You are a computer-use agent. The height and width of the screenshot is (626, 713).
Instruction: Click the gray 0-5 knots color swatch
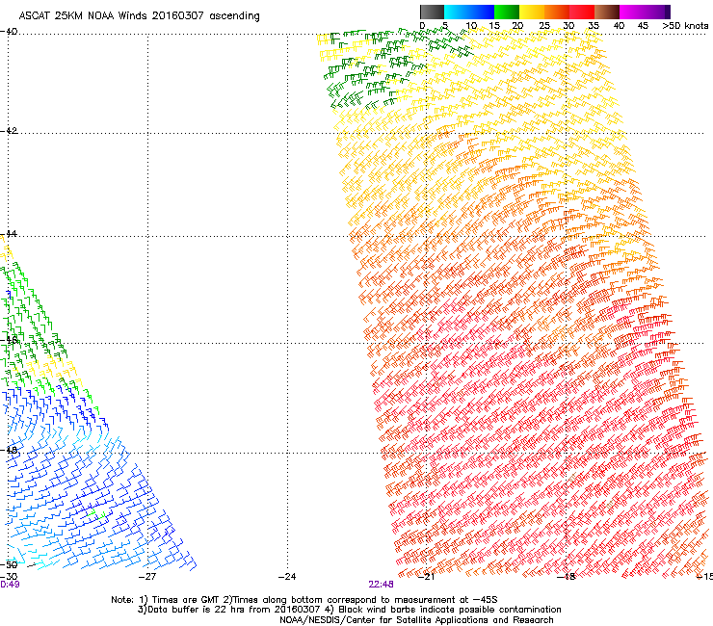tap(432, 12)
